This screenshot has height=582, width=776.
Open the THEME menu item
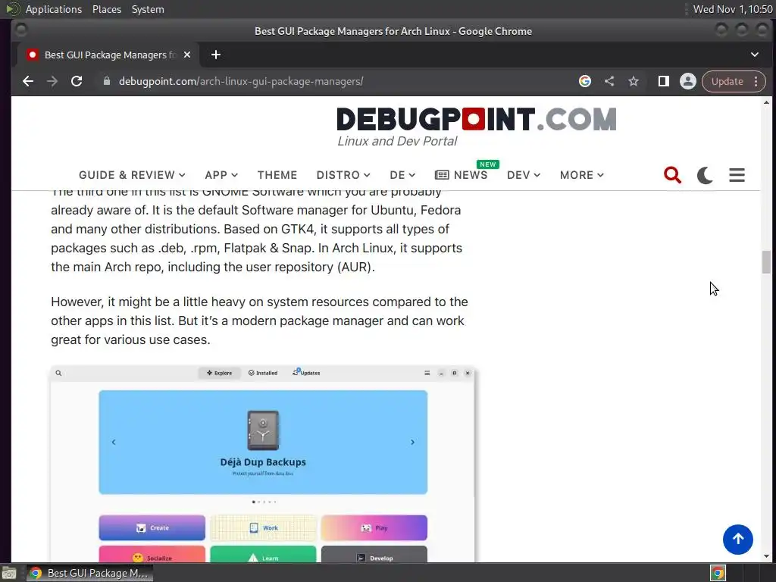(277, 175)
